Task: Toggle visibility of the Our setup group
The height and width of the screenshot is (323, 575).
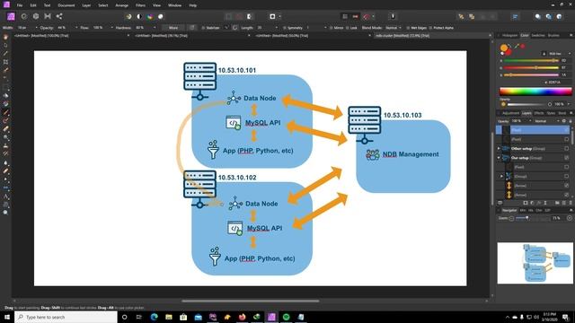Action: click(x=567, y=158)
